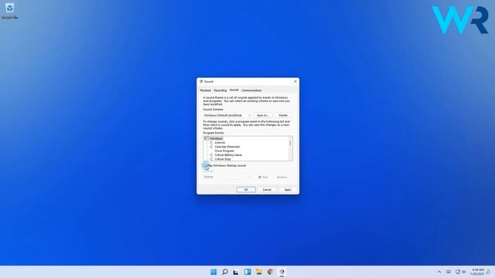Click the Save As button
The height and width of the screenshot is (278, 495).
263,115
